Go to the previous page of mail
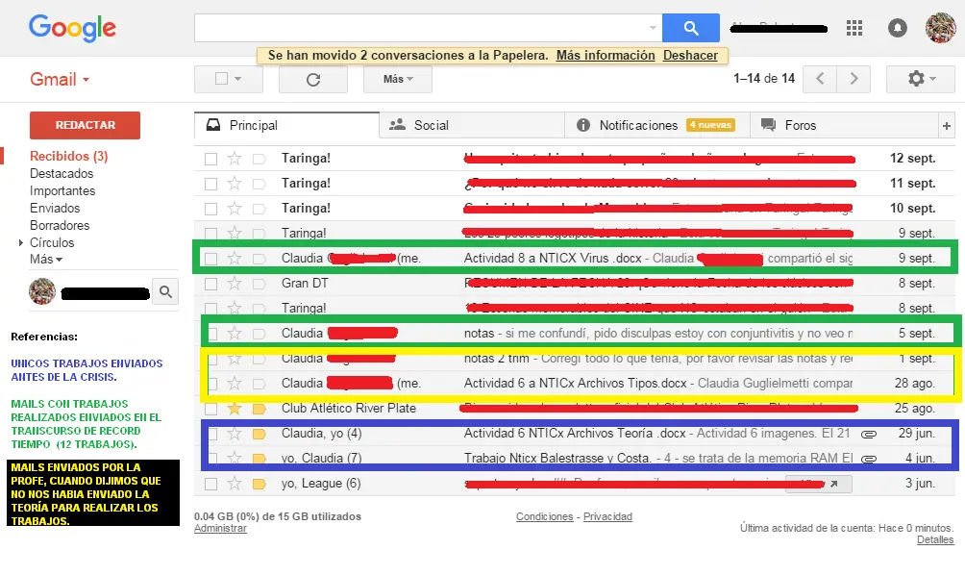The height and width of the screenshot is (575, 965). tap(820, 79)
